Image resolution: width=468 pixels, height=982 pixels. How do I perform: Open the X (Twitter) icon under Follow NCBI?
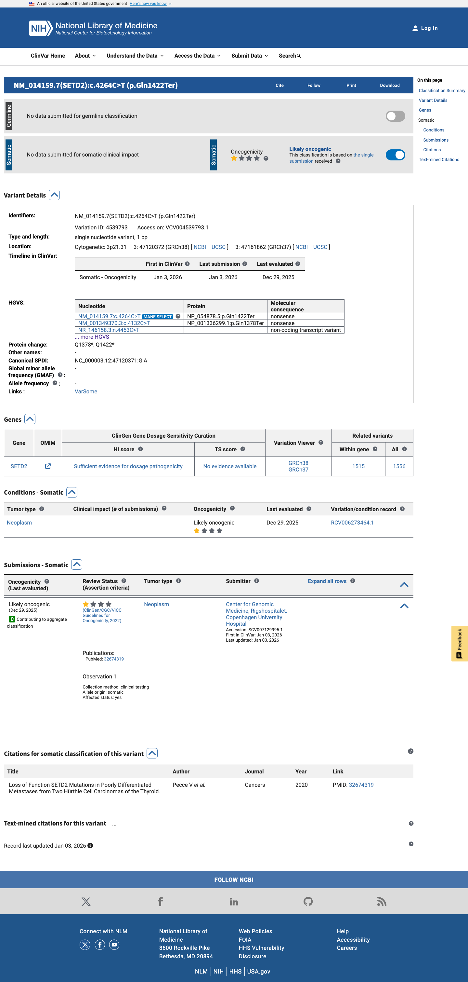point(86,902)
